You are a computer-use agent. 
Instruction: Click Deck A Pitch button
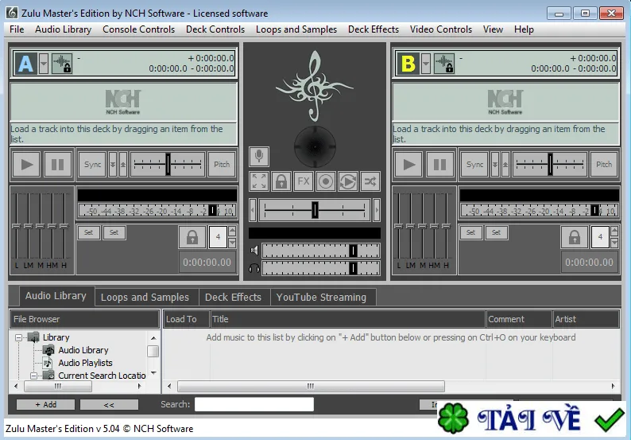click(x=222, y=165)
